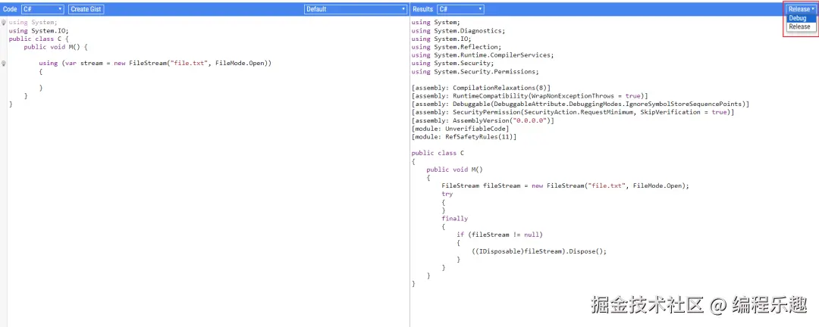
Task: Click 'public void M() {' in the code editor
Action: pyautogui.click(x=55, y=47)
